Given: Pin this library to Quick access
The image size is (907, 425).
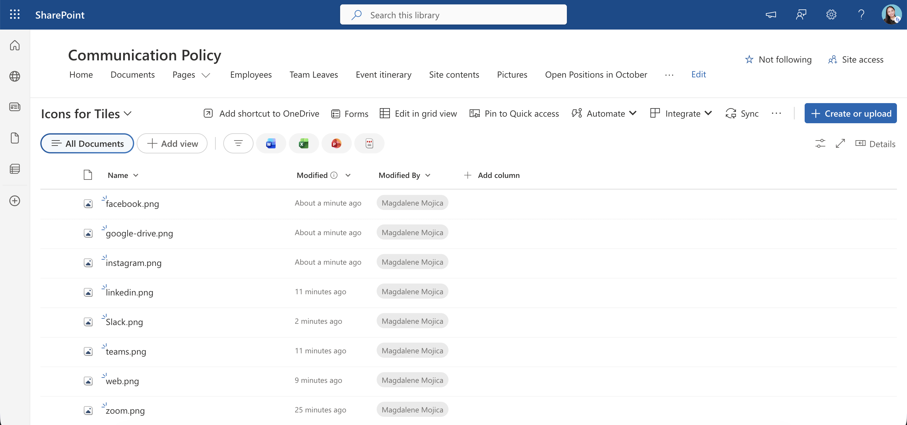Looking at the screenshot, I should 514,113.
